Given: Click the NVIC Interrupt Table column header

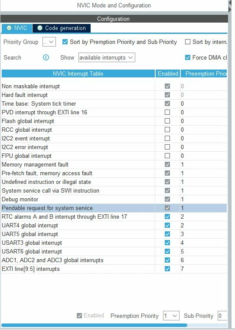Looking at the screenshot, I should coord(78,73).
